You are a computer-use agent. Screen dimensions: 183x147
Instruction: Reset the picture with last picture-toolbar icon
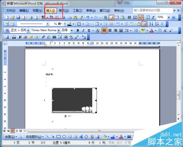[84, 37]
